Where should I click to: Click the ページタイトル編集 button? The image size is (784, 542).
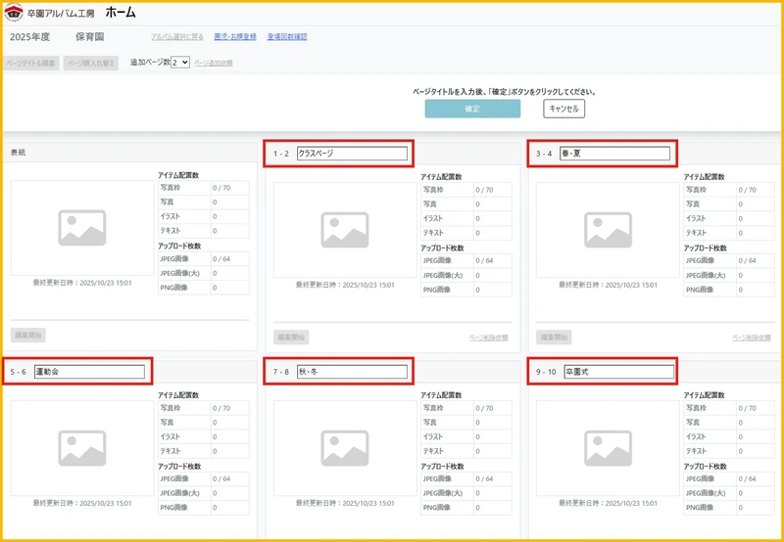pos(31,63)
